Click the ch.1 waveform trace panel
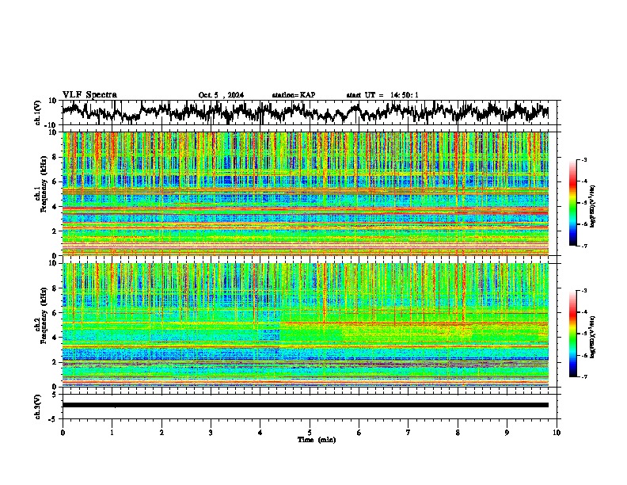This screenshot has height=485, width=627. pyautogui.click(x=310, y=113)
